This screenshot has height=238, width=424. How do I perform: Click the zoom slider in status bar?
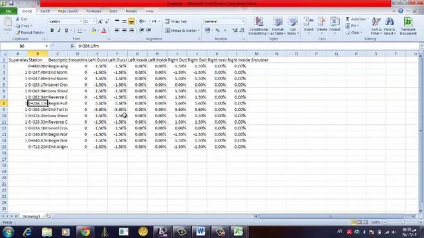(403, 222)
